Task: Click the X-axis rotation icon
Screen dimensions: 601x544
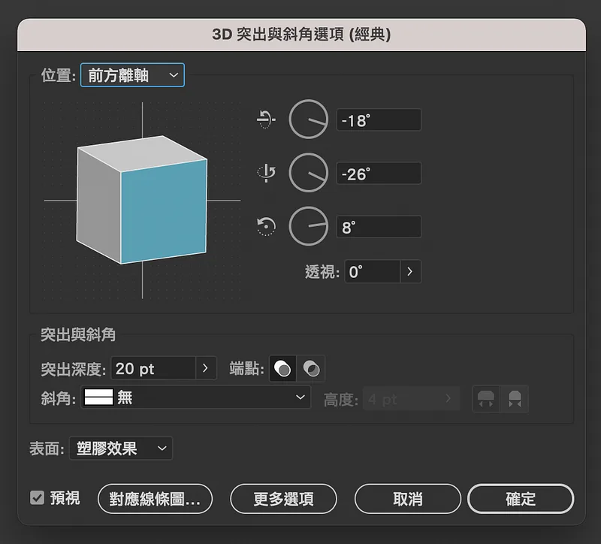Action: click(x=266, y=119)
